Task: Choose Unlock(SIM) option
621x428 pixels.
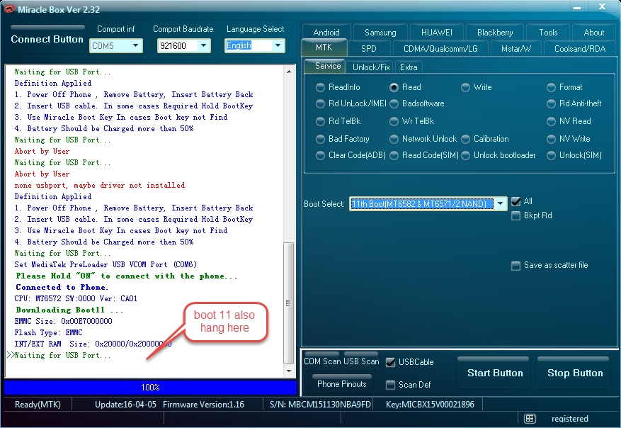Action: pos(552,155)
